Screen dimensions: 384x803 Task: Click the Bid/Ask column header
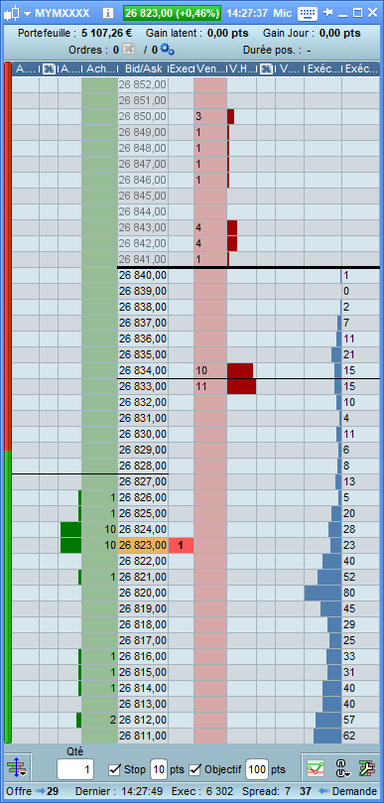[x=142, y=68]
